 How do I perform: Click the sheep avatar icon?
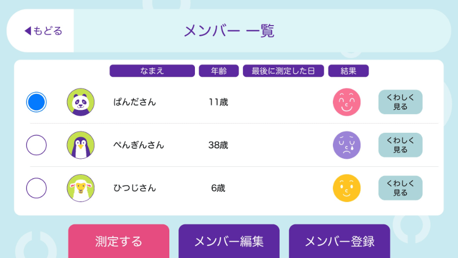[x=80, y=188]
